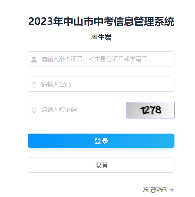The image size is (195, 197).
Task: Click the 2023年中山市中考信息管理系统 page heading
Action: (x=101, y=22)
